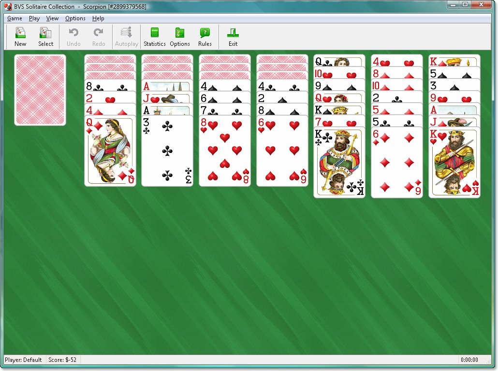Select the 3 of Clubs card
Screen dimensions: 498x371
tap(167, 151)
